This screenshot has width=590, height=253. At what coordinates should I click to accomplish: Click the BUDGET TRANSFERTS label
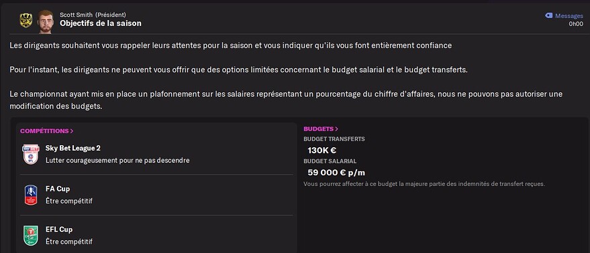[334, 139]
